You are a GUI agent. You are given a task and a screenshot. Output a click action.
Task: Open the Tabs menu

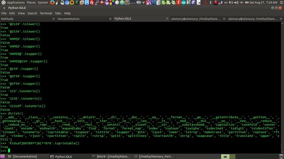coord(58,13)
